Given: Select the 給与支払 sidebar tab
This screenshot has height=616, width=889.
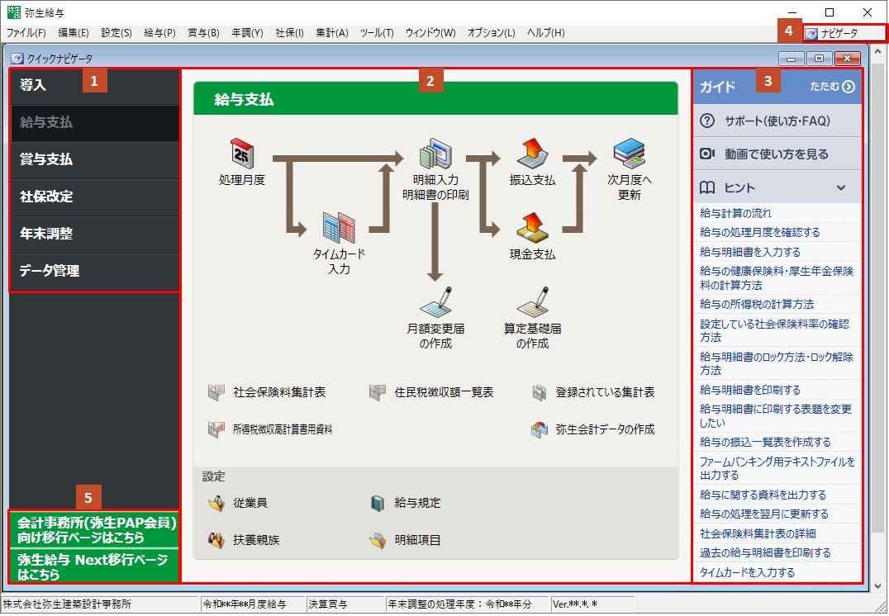Looking at the screenshot, I should tap(95, 123).
